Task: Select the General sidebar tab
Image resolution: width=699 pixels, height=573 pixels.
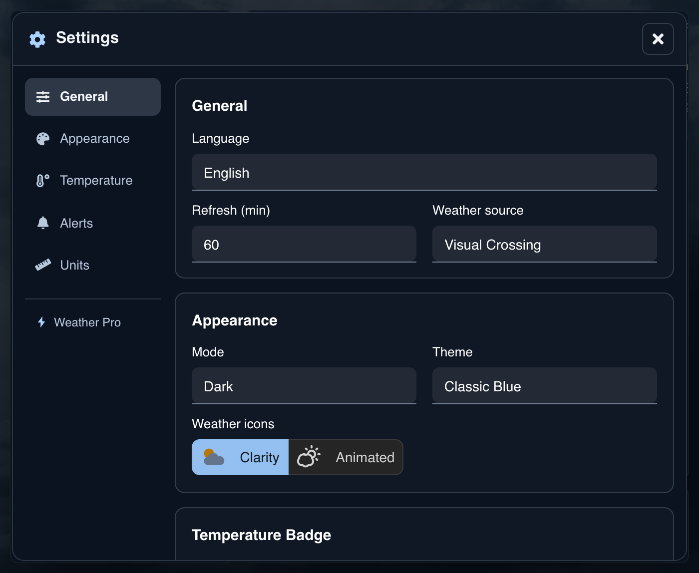Action: coord(93,97)
